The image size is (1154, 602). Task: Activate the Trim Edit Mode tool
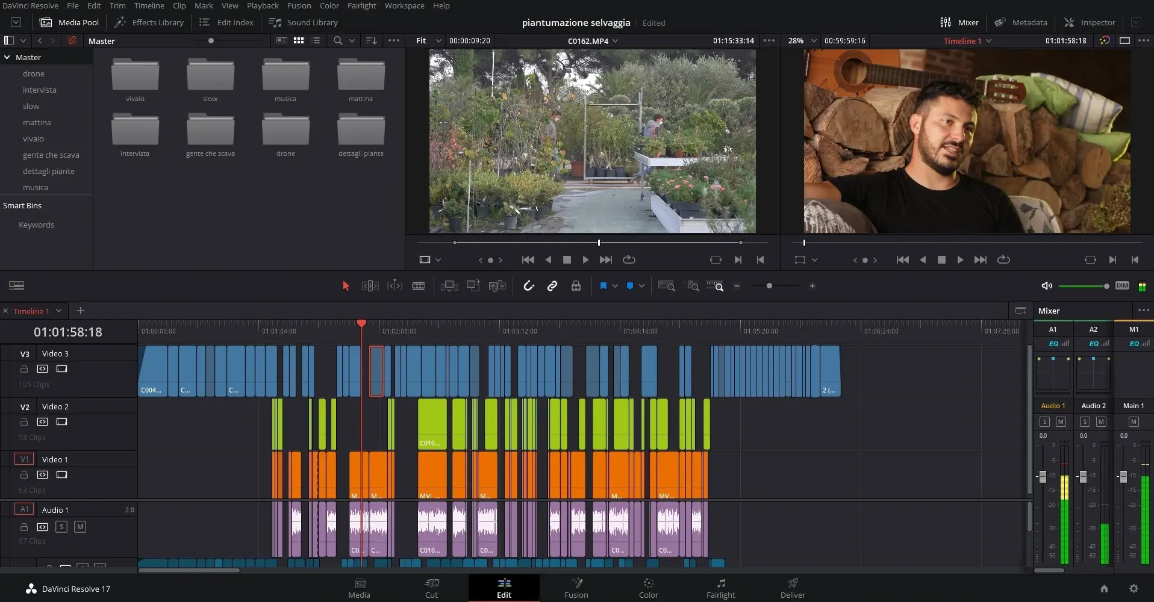point(370,286)
